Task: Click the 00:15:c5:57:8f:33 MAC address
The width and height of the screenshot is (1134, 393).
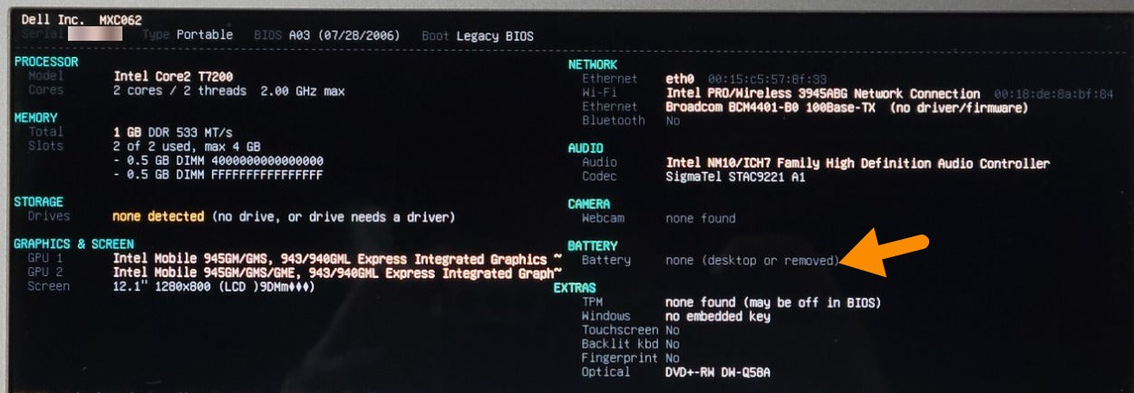Action: [x=767, y=80]
